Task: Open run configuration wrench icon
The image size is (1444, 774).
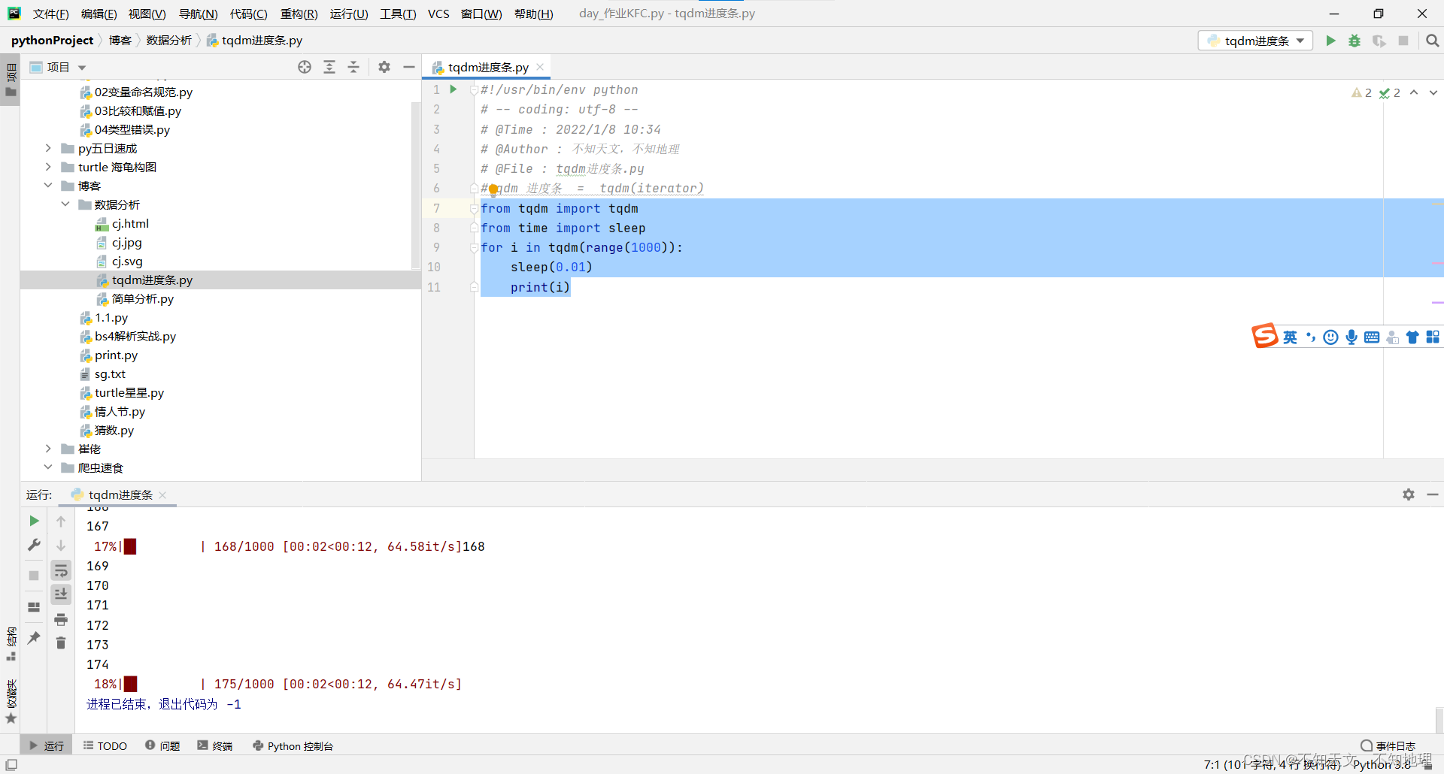Action: pos(34,545)
